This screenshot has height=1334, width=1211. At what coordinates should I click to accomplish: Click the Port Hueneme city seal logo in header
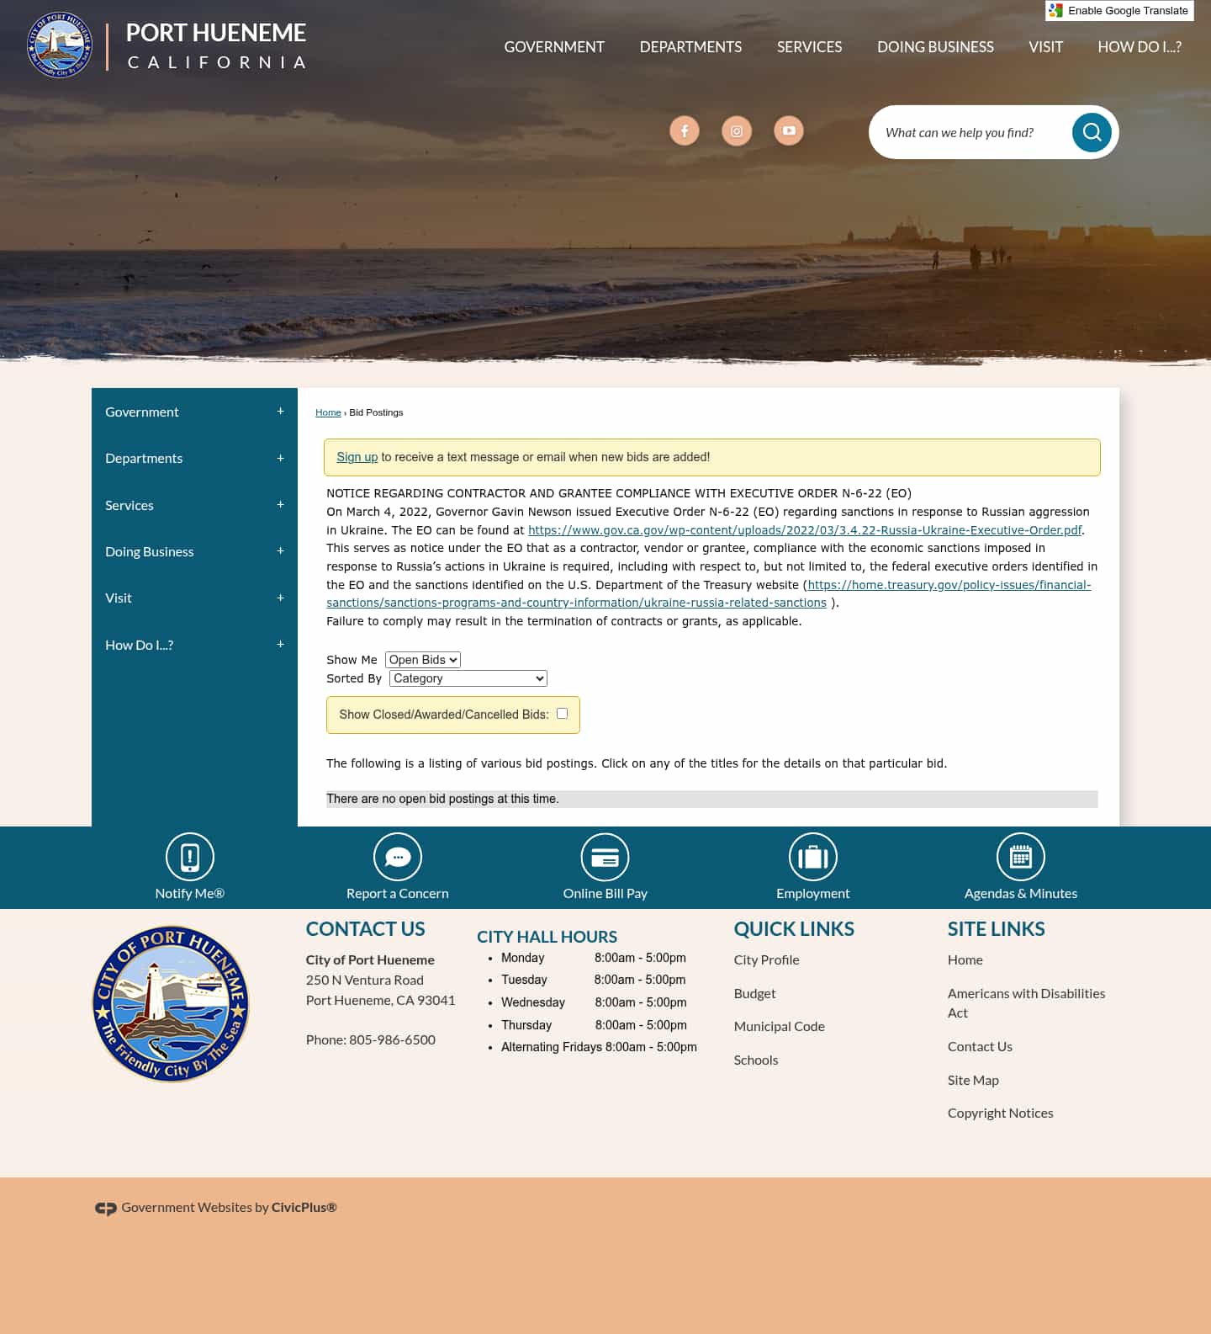pos(60,45)
